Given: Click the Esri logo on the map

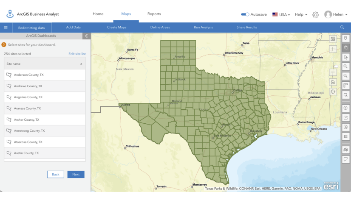Looking at the screenshot, I should [x=331, y=186].
